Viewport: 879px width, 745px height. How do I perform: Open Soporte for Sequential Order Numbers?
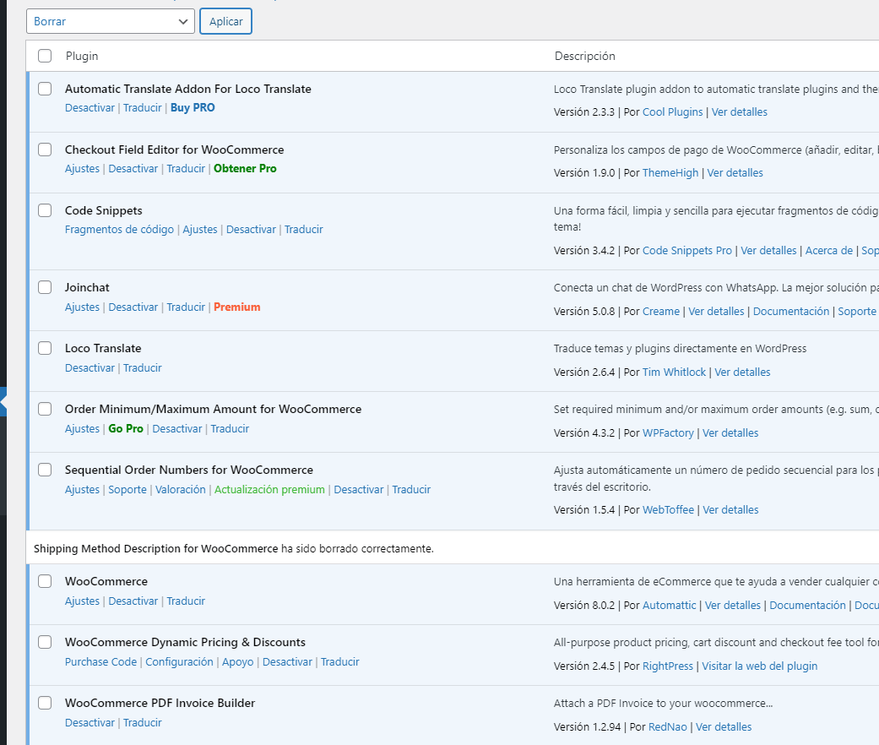point(128,489)
